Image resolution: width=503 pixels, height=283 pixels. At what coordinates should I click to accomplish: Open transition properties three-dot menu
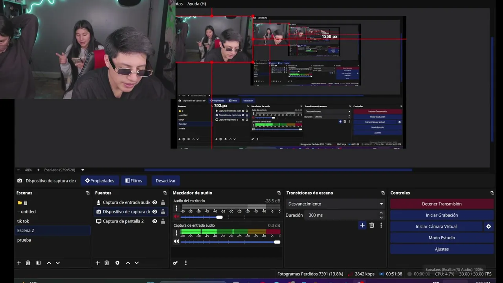coord(381,225)
